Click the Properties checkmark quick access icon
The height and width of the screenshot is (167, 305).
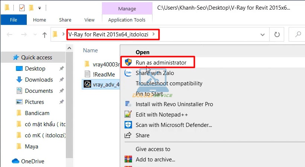coord(22,8)
